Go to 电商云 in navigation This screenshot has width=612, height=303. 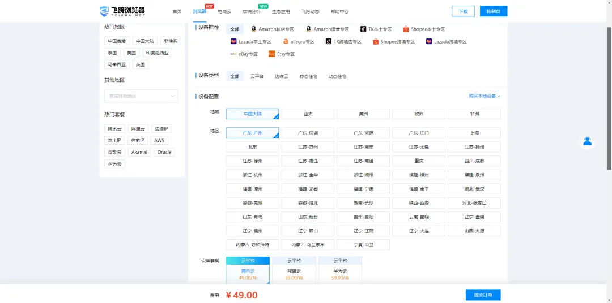point(224,11)
